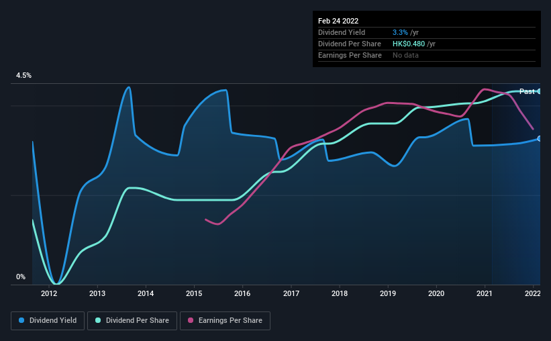
Task: Click the 0% y-axis label
Action: tap(21, 277)
